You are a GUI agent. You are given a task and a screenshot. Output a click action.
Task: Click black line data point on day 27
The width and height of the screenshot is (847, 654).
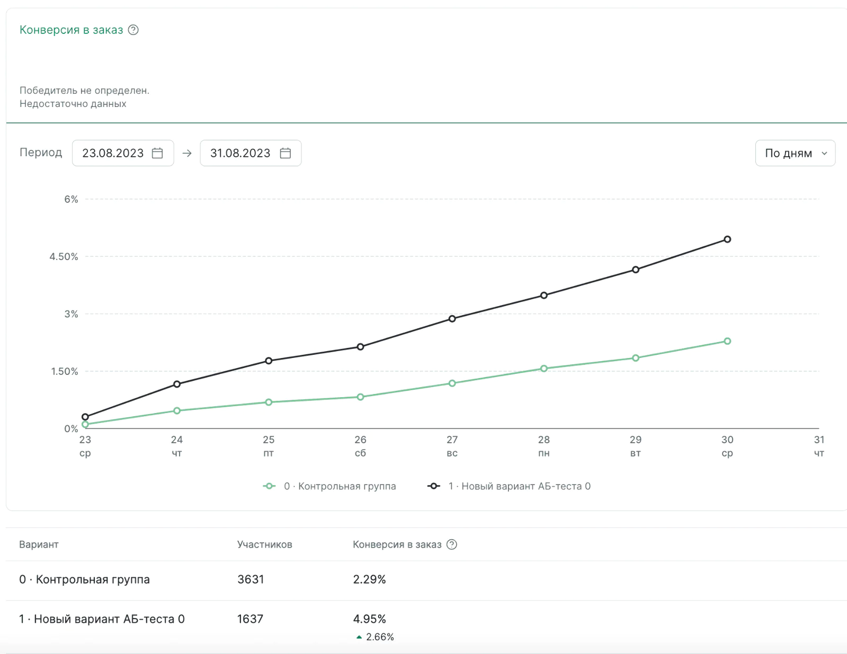[452, 319]
